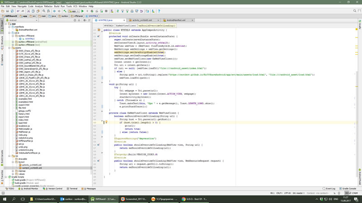Click the memory usage indicator
This screenshot has width=362, height=203.
point(352,193)
